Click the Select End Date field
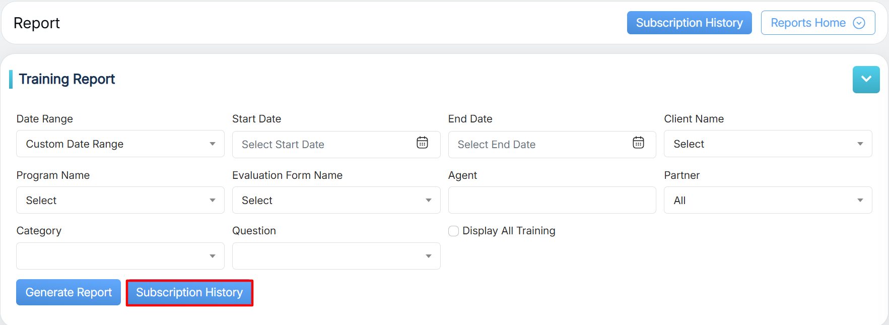The height and width of the screenshot is (325, 889). (539, 145)
